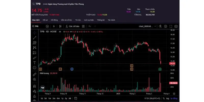
Task: Select the ruler measure tool
Action: (34, 74)
